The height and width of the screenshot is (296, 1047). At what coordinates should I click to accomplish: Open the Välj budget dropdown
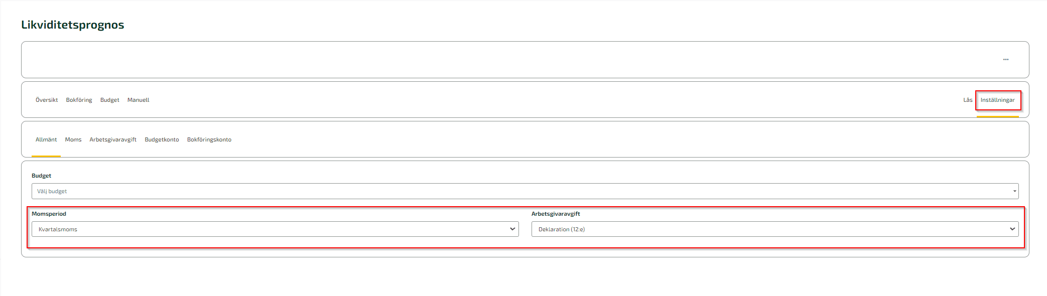pos(525,191)
